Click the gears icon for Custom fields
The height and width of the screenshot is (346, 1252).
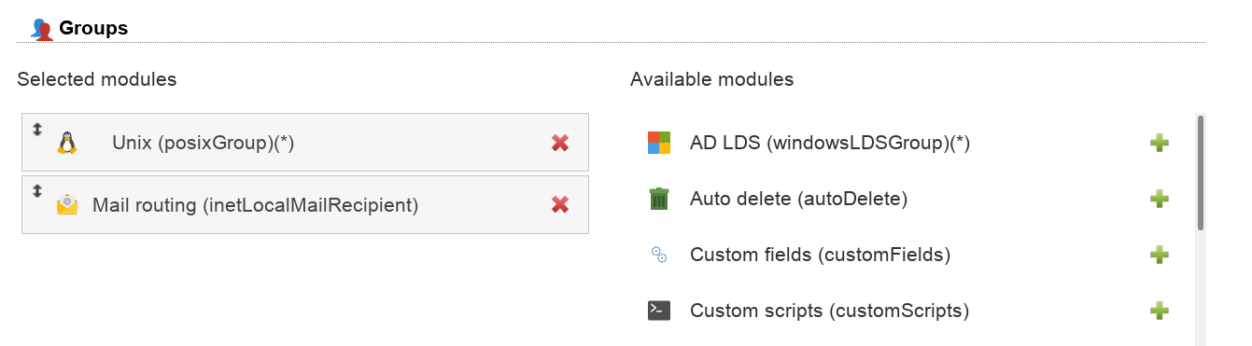click(x=659, y=255)
